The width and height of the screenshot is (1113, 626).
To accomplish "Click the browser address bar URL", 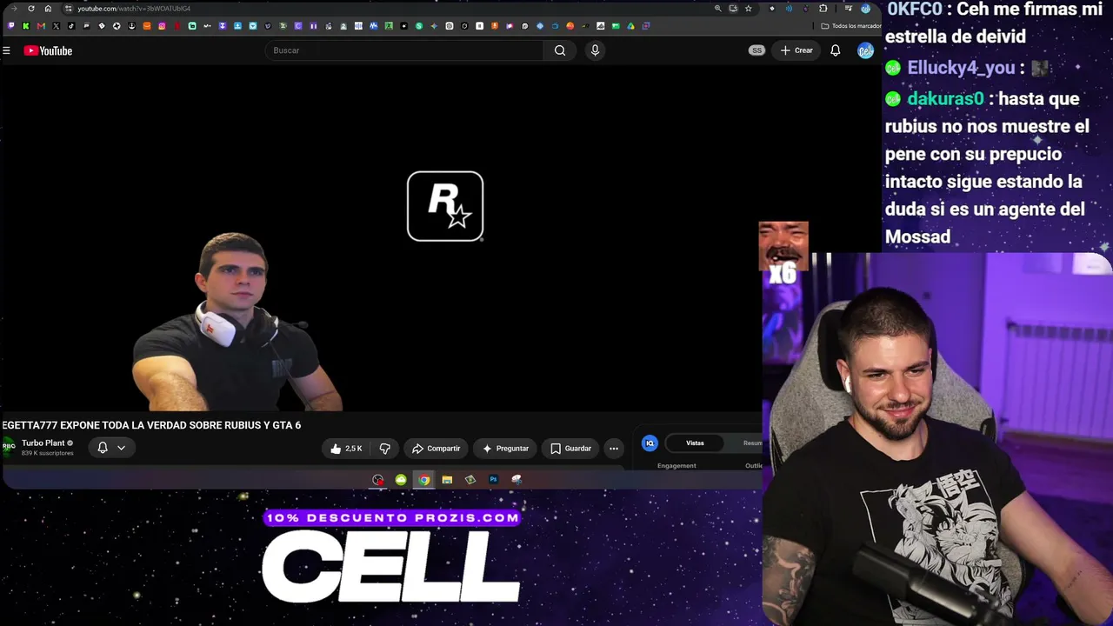I will (134, 9).
